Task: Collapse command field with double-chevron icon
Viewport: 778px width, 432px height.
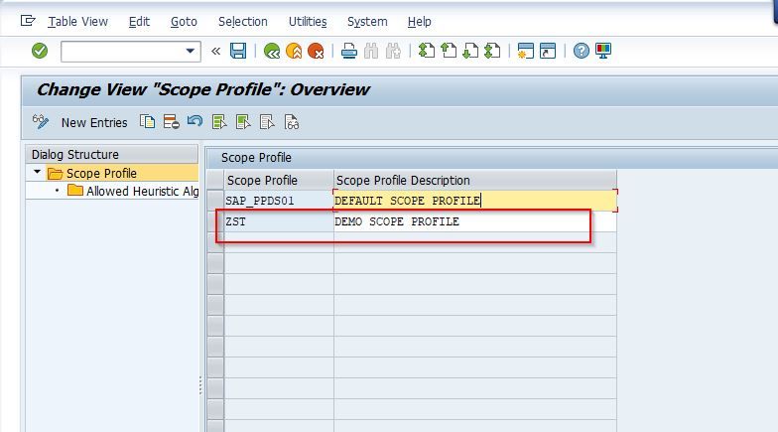Action: (216, 52)
